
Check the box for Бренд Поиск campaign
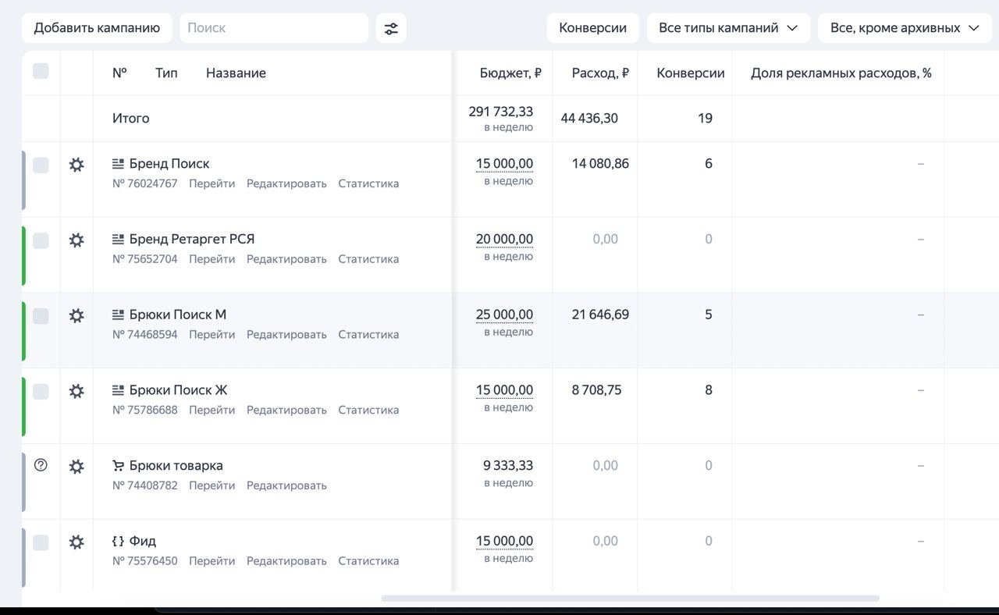point(41,165)
